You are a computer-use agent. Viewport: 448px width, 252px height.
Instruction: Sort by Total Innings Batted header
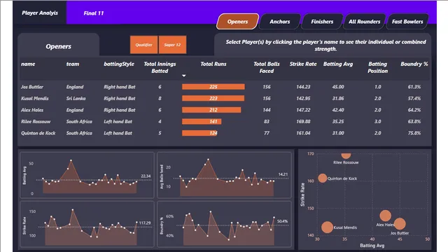click(x=160, y=67)
